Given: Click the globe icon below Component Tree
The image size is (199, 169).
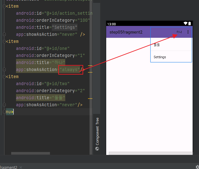Looking at the screenshot, I should 97,149.
